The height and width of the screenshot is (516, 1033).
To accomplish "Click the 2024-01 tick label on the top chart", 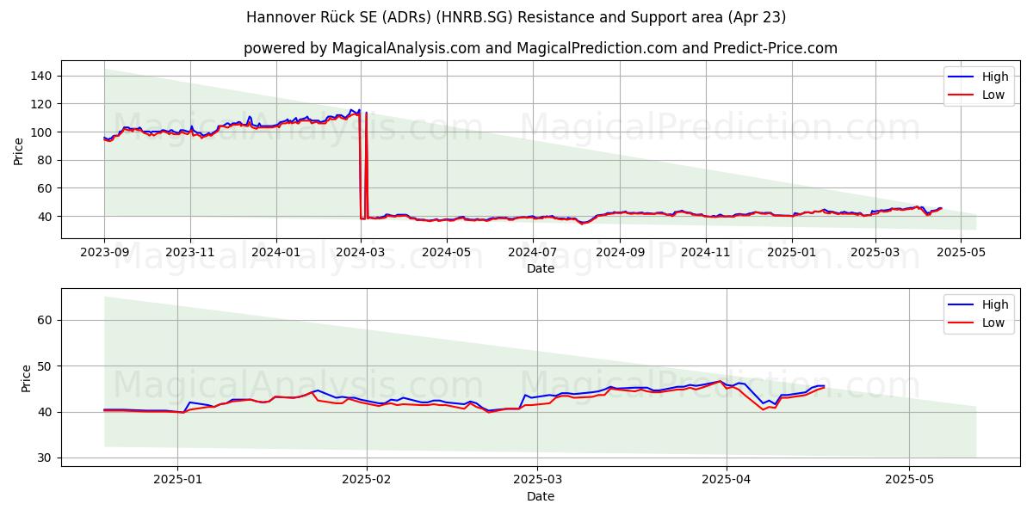I will (275, 253).
